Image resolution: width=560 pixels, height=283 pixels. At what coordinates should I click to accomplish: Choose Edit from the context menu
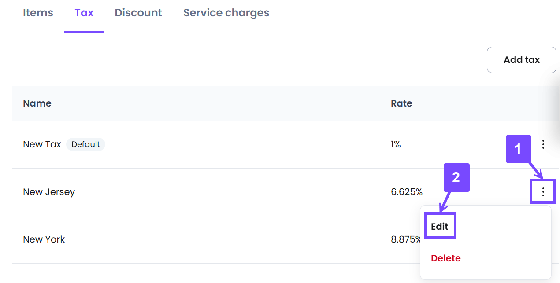coord(440,226)
